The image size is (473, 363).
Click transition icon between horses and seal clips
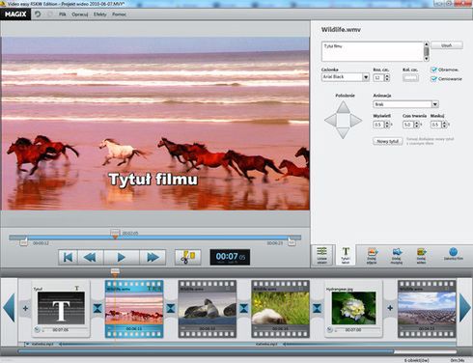171,308
